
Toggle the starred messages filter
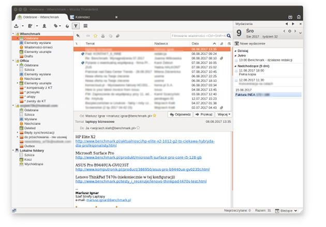pos(95,36)
